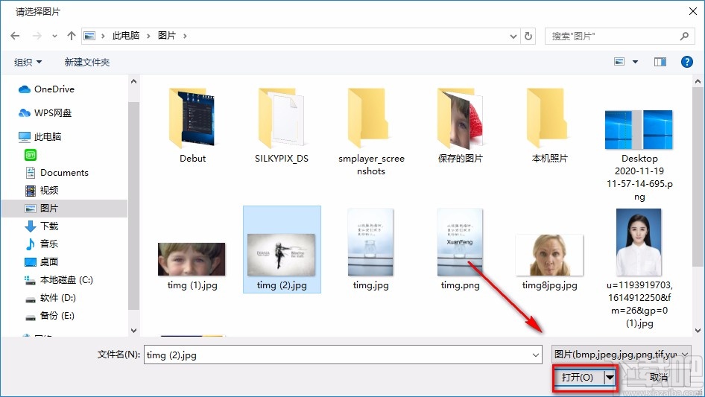Open 视频 folder in sidebar
The height and width of the screenshot is (397, 705).
(x=42, y=191)
